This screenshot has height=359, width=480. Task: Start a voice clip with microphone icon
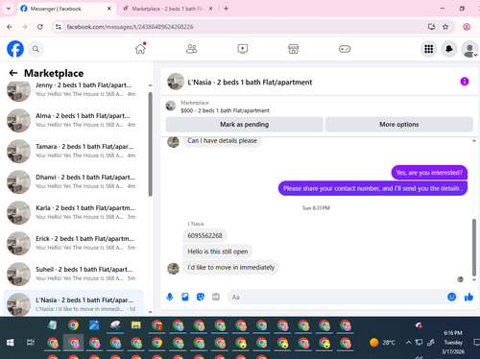pyautogui.click(x=170, y=298)
